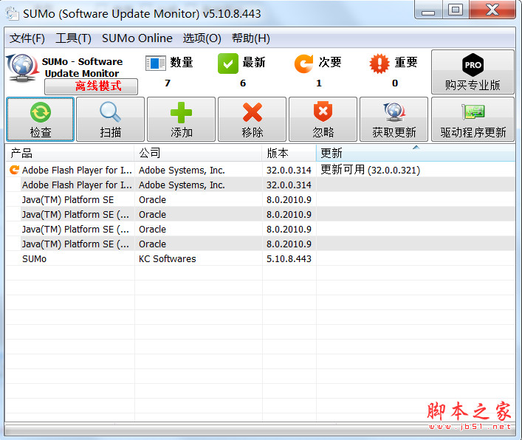Close the SUMo window
522x440 pixels.
pos(492,10)
